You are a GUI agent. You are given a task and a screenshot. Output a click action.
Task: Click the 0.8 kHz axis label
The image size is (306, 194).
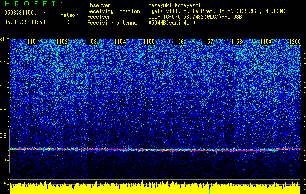tap(4, 136)
